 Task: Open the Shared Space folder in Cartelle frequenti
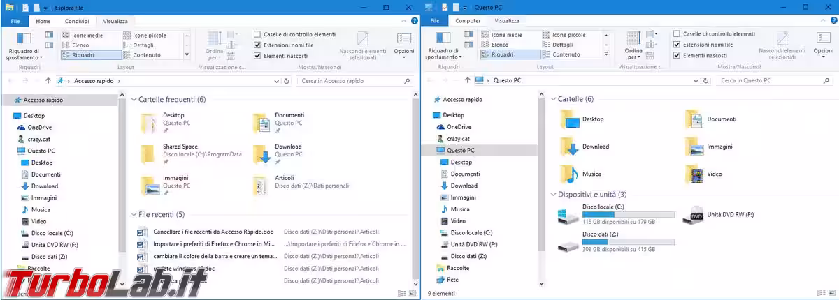point(180,150)
